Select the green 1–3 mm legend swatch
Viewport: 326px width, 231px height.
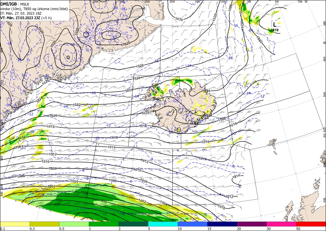point(104,224)
